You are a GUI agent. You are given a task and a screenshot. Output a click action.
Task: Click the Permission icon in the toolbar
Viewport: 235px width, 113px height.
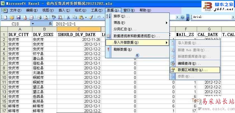[x=25, y=17]
